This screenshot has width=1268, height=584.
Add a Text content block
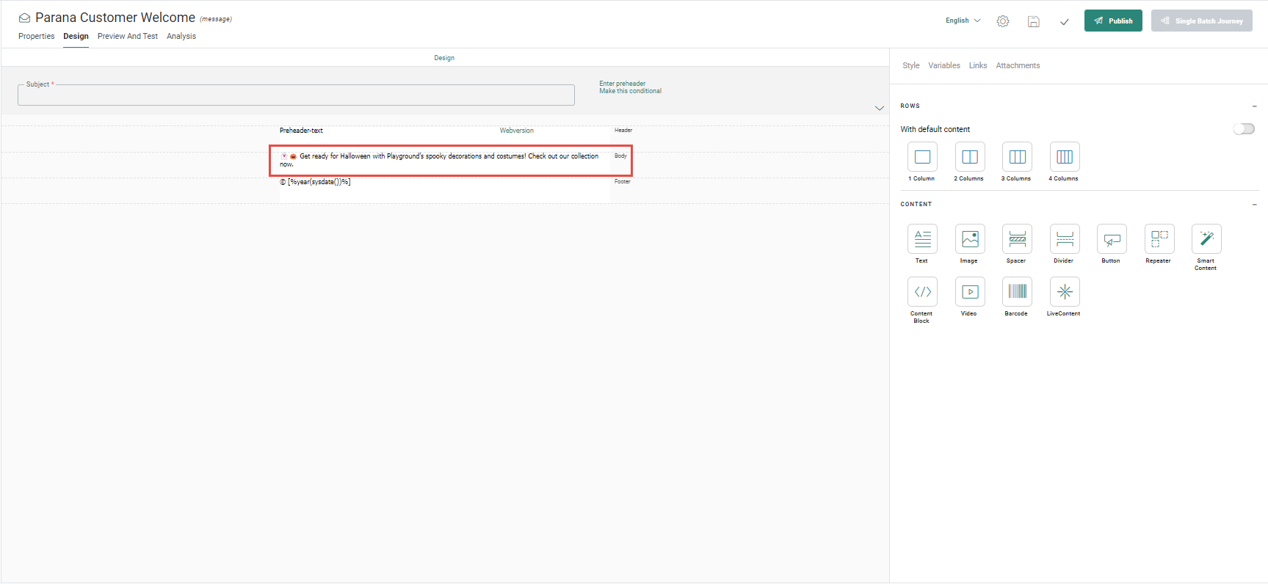[922, 239]
